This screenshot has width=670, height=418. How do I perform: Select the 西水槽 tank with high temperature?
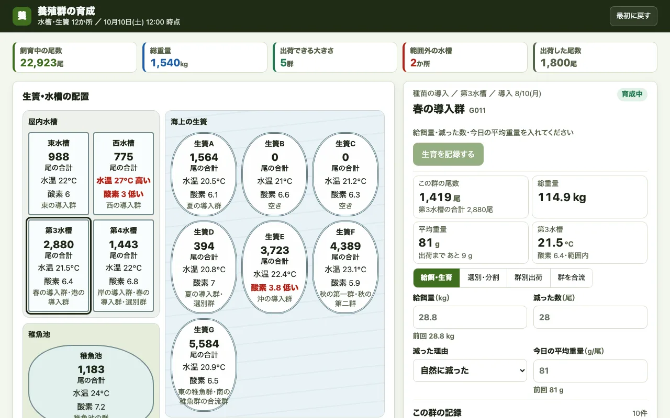click(124, 173)
